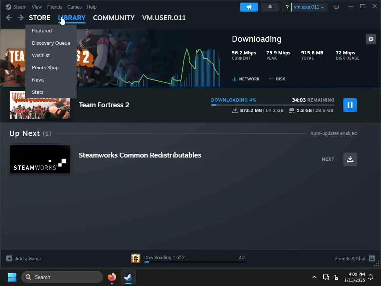Click the Team Fortress 2 download progress bar
381x286 pixels.
click(273, 105)
